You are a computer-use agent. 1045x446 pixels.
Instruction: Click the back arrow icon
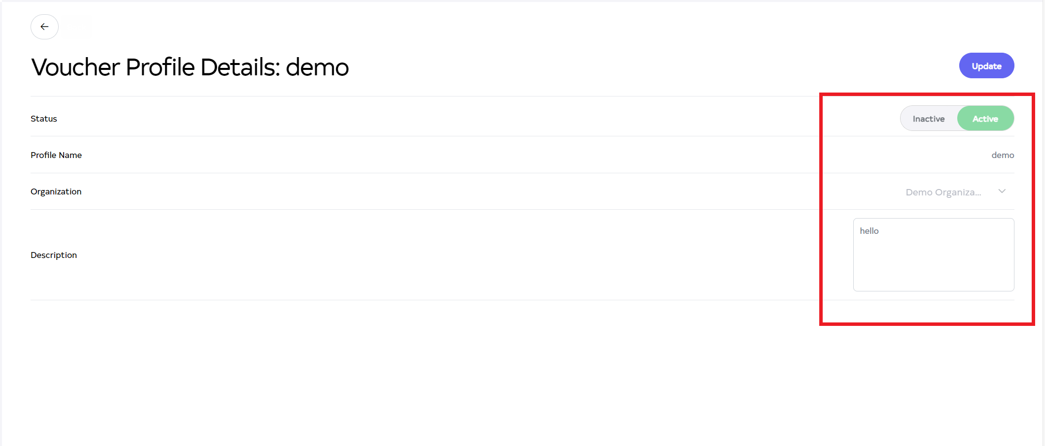pyautogui.click(x=44, y=27)
